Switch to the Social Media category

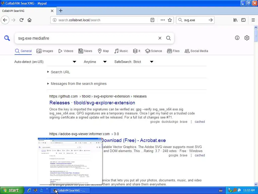click(x=196, y=51)
